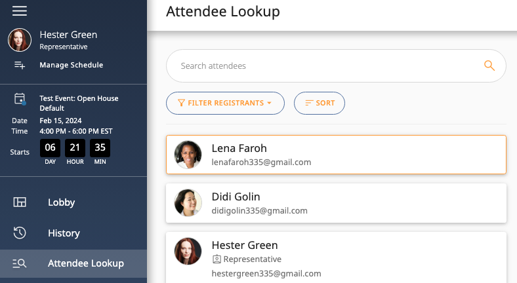
Task: Click the History clock icon
Action: pyautogui.click(x=20, y=233)
